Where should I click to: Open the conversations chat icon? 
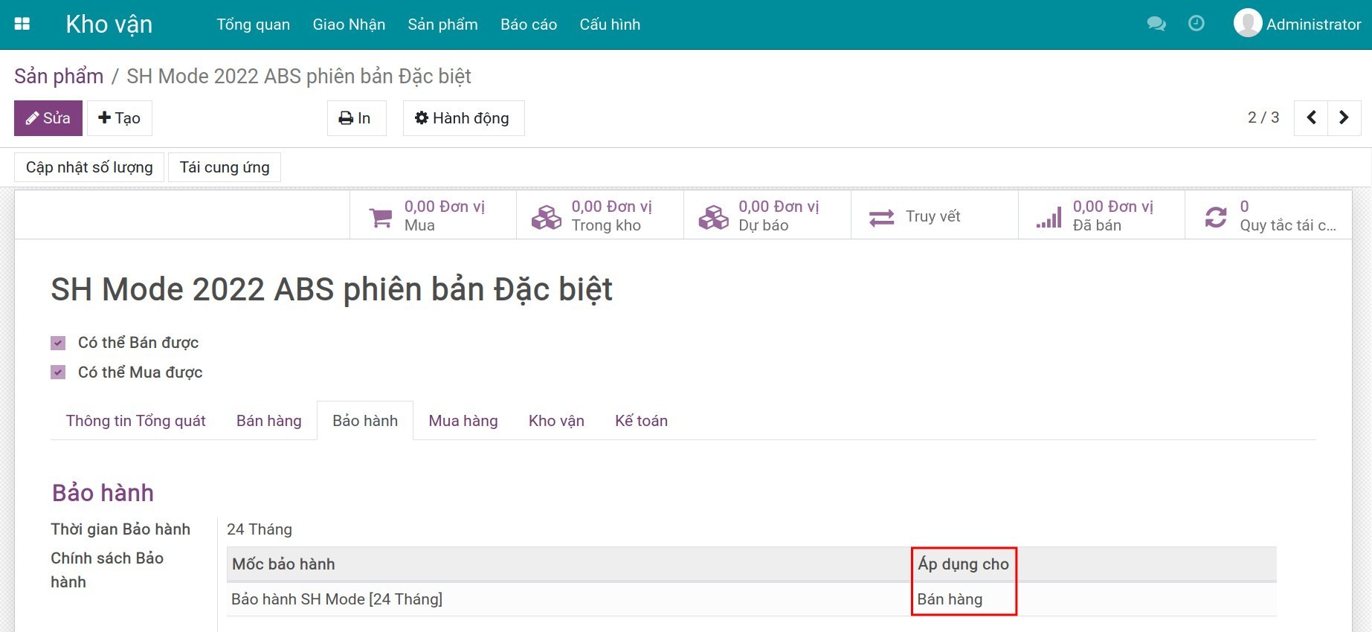pos(1156,24)
